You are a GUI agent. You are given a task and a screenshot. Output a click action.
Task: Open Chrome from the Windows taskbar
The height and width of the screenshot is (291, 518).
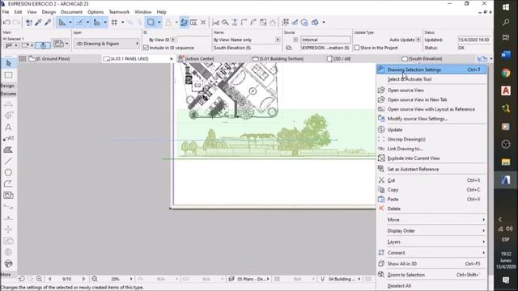coord(506,73)
